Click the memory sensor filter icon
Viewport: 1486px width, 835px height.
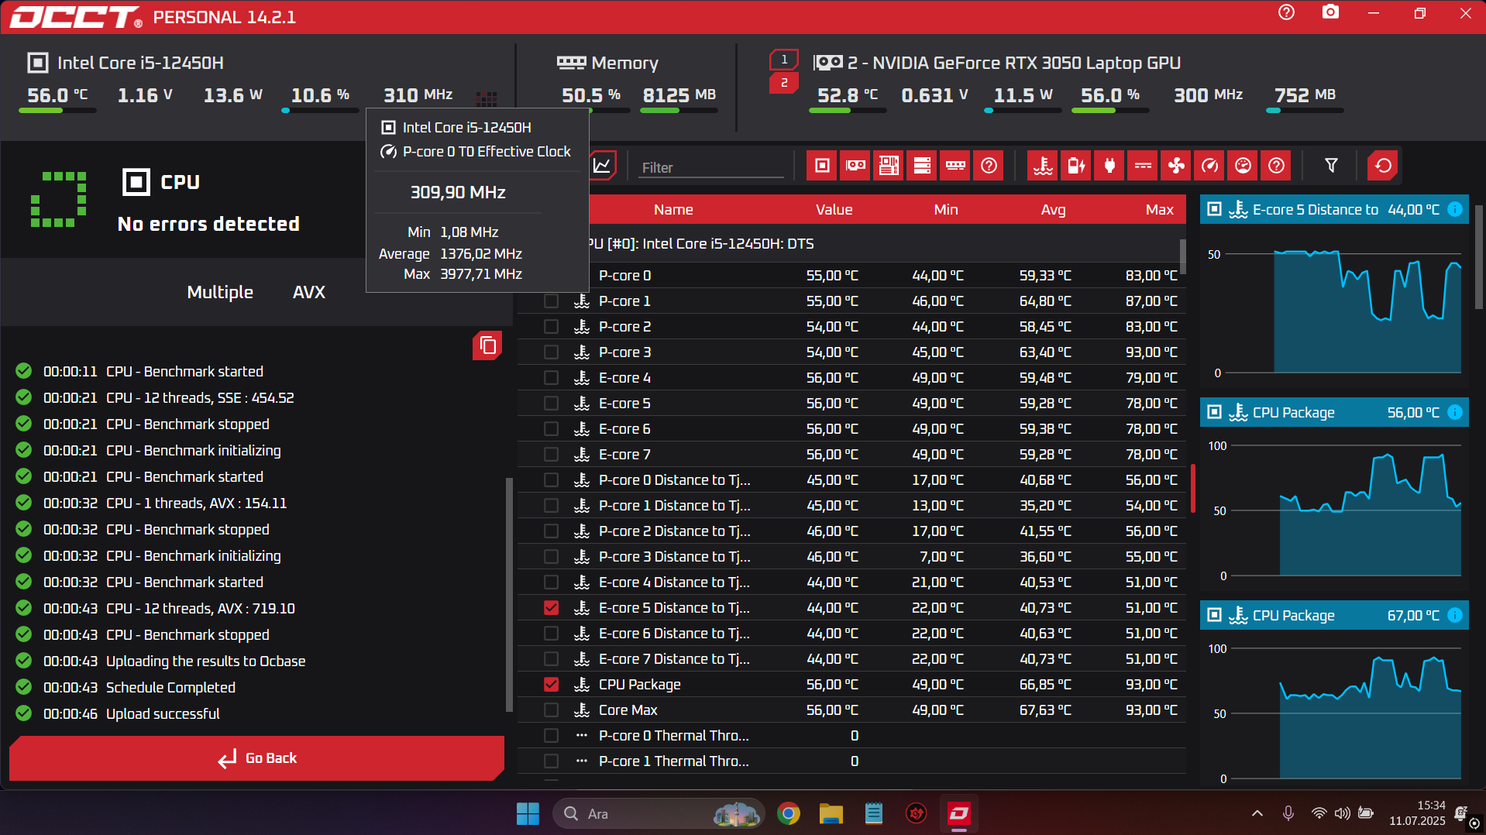pyautogui.click(x=955, y=165)
